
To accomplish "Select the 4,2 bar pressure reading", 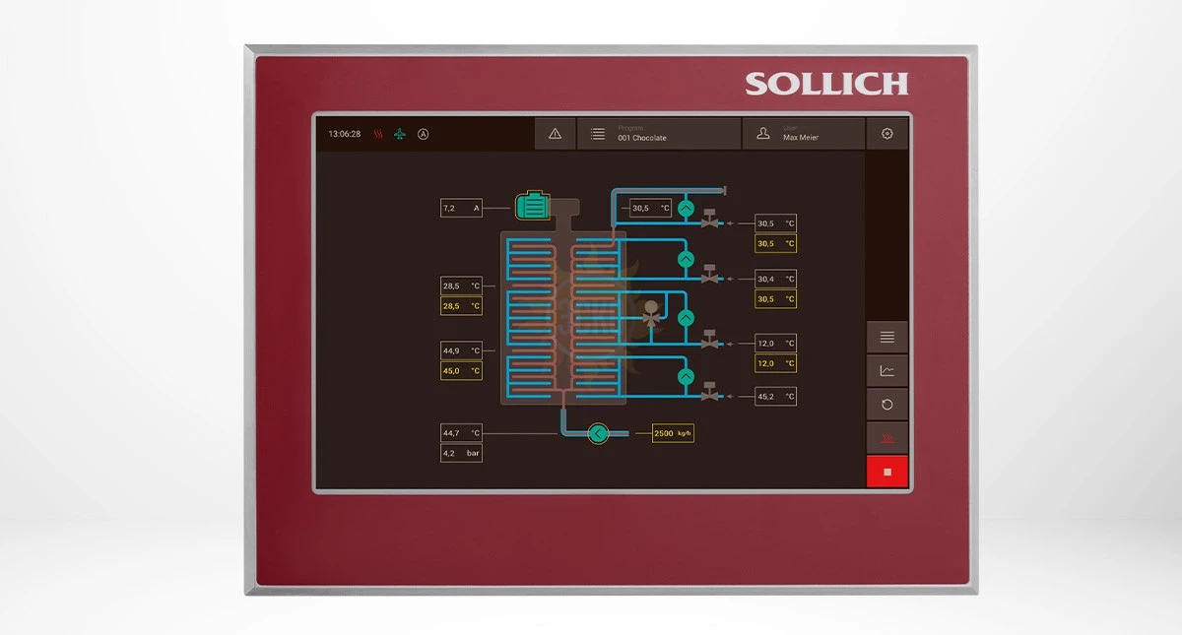I will [x=461, y=453].
